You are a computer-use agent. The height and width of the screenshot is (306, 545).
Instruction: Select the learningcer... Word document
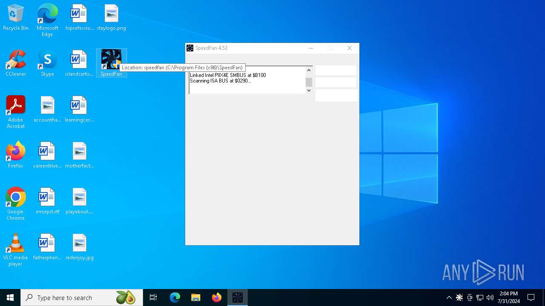pyautogui.click(x=79, y=109)
